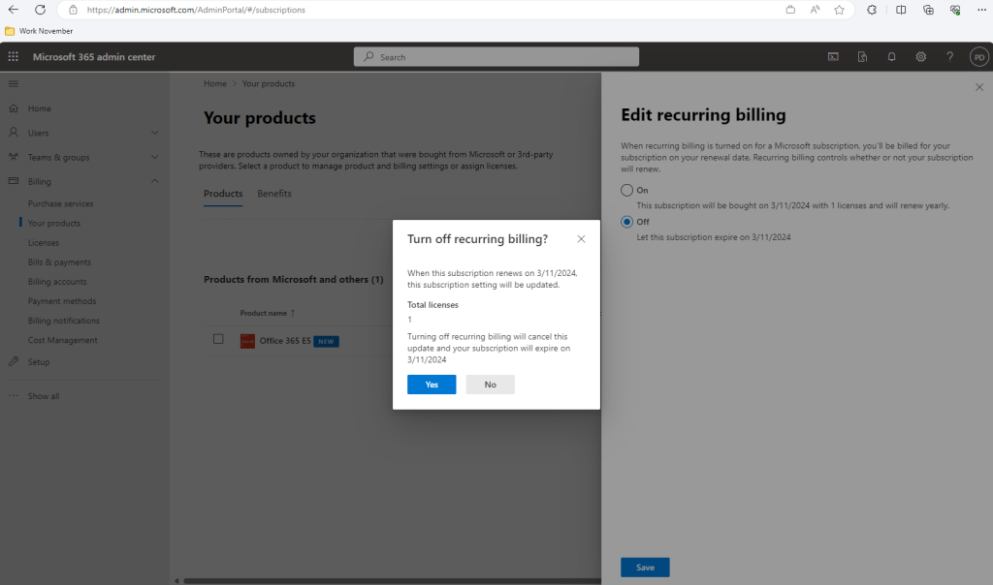Open browser settings and more menu

tap(981, 10)
